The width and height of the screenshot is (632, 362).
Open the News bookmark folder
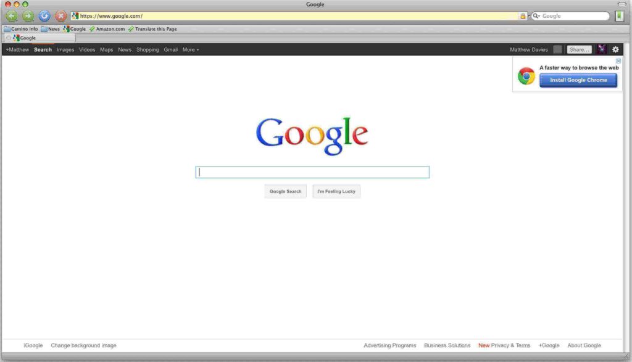click(x=51, y=29)
